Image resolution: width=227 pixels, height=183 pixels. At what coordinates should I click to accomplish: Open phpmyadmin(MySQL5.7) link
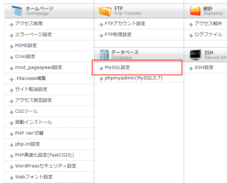pyautogui.click(x=134, y=78)
